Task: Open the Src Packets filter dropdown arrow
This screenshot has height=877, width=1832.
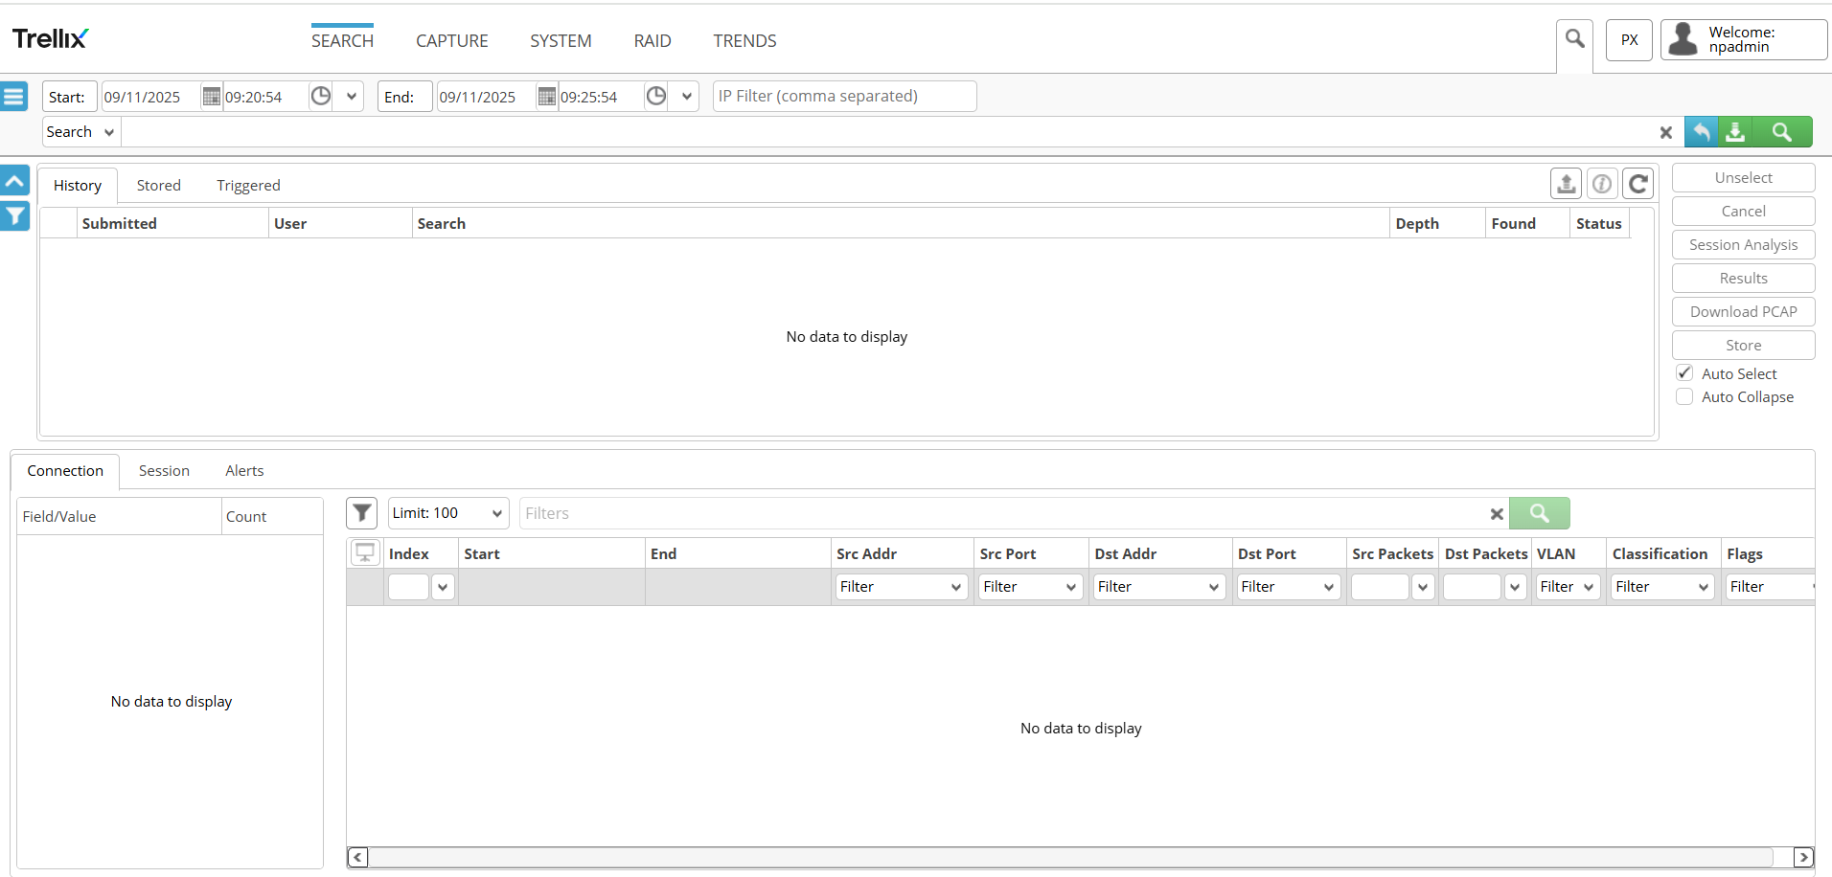Action: point(1423,587)
